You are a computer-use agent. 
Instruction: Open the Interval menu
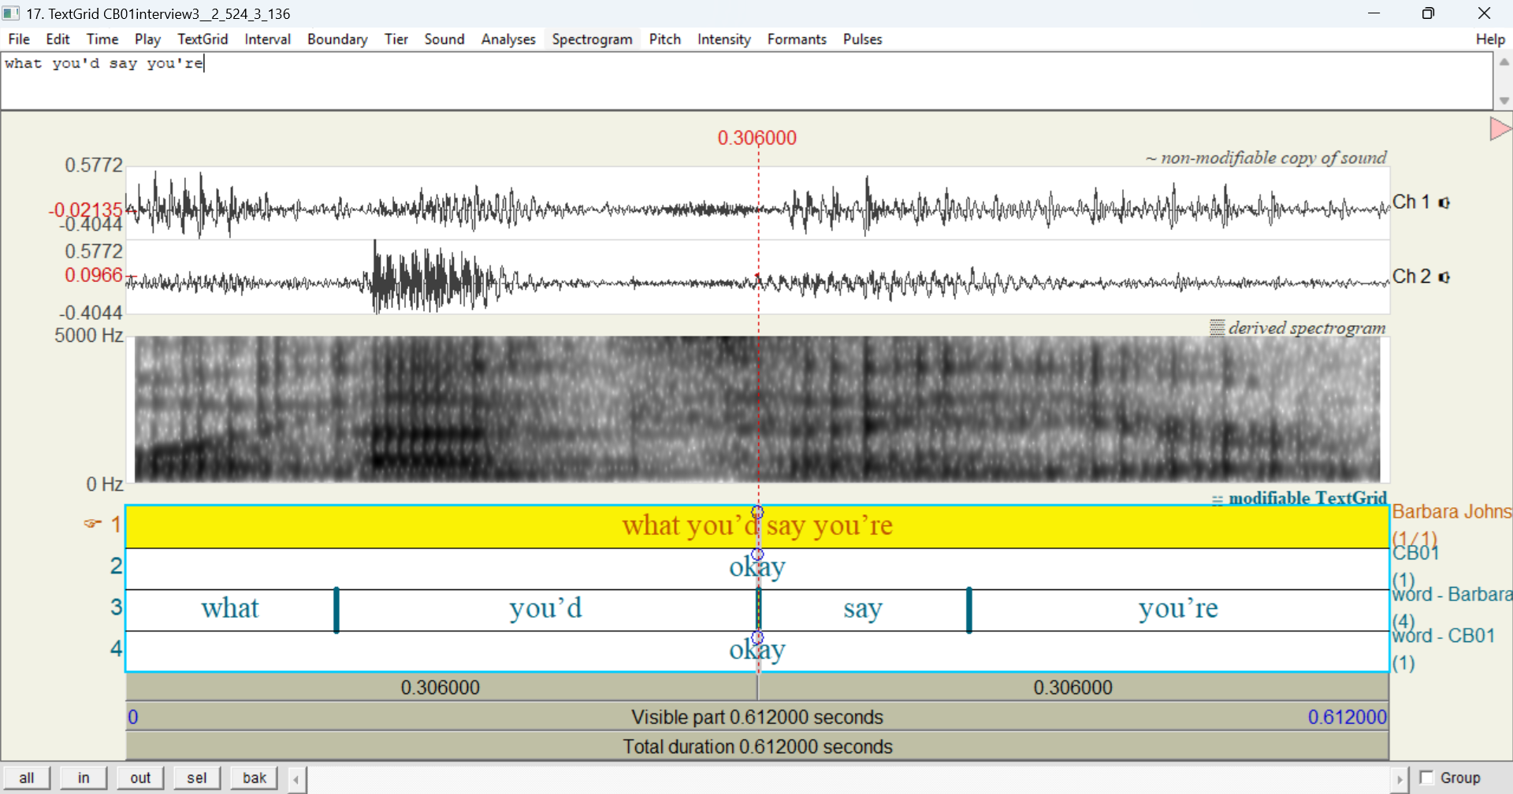tap(267, 39)
